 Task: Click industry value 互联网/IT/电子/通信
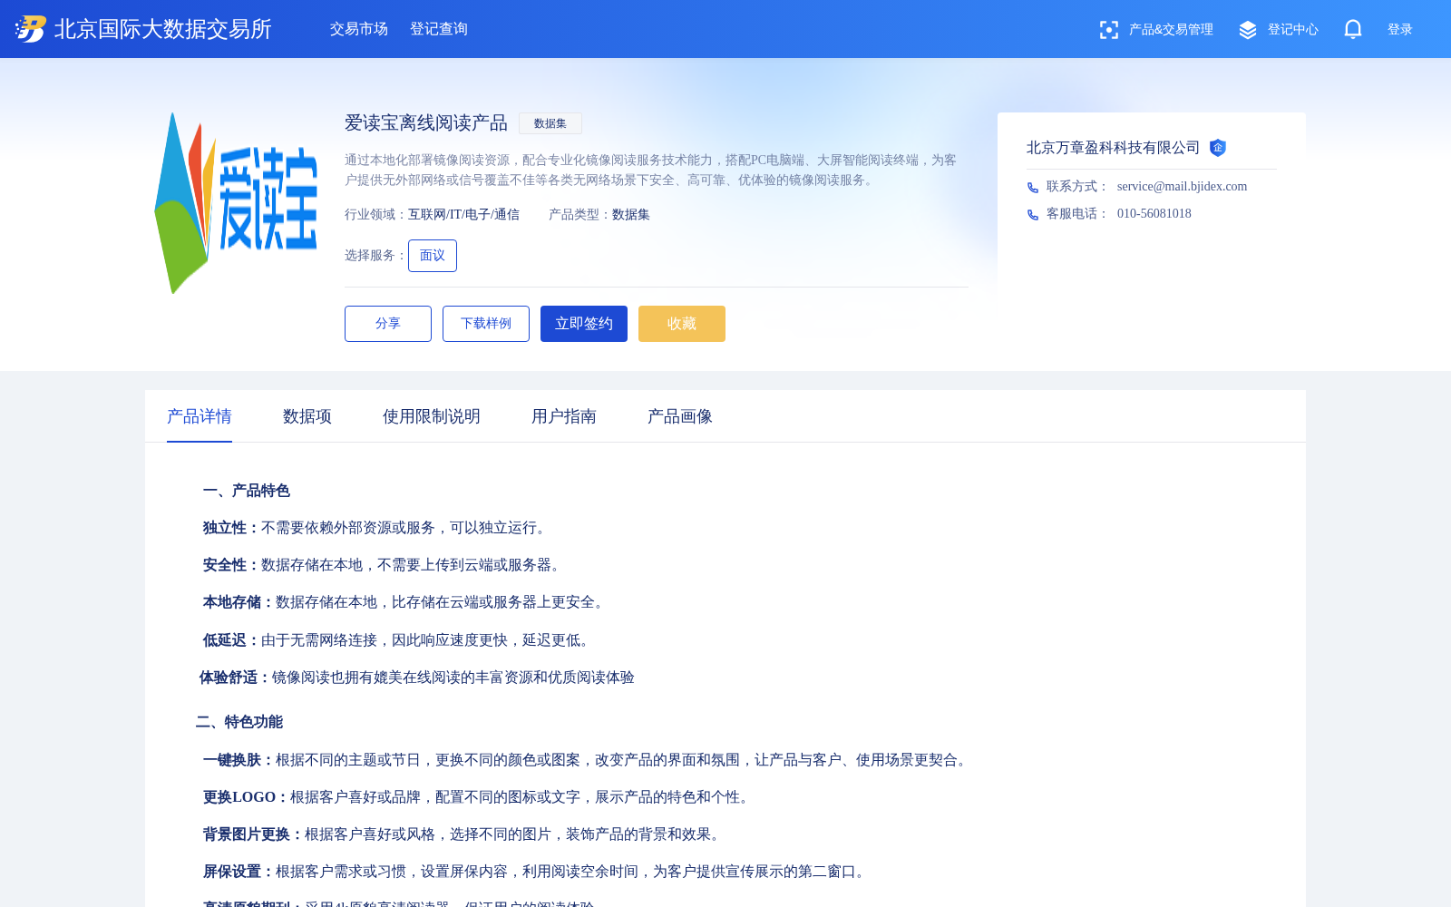click(463, 215)
